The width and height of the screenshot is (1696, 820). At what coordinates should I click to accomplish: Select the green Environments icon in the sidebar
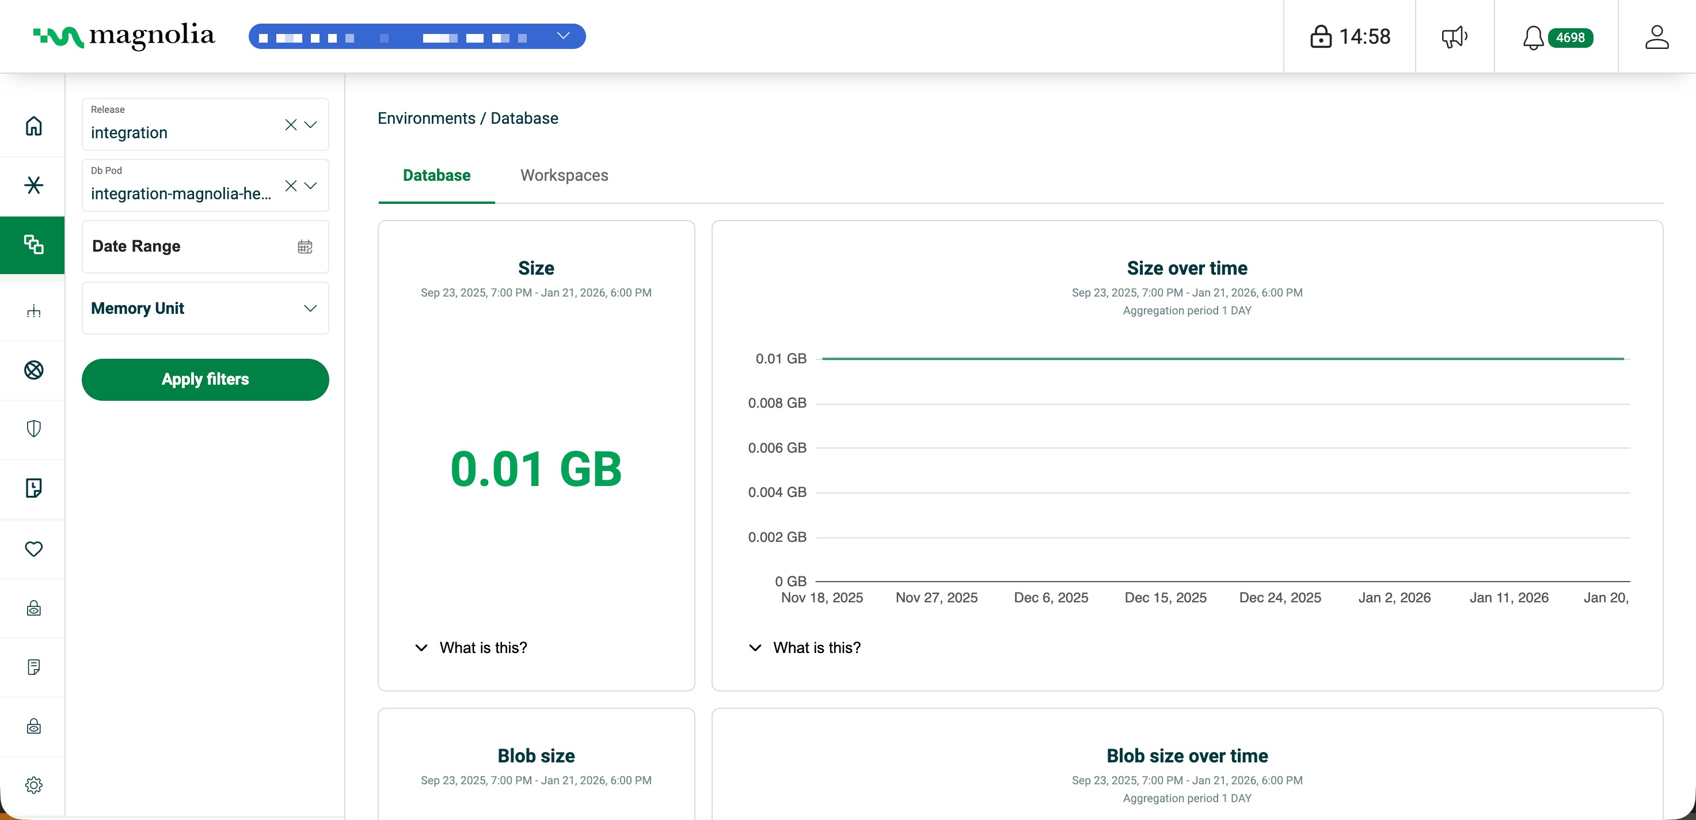[32, 244]
